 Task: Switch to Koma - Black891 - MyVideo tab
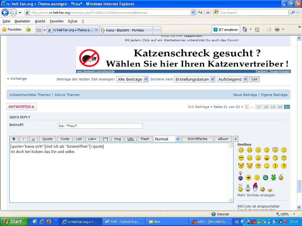tap(126, 30)
